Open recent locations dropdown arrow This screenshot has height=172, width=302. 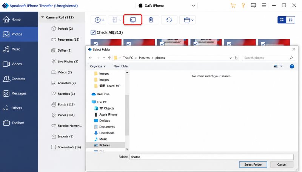104,58
